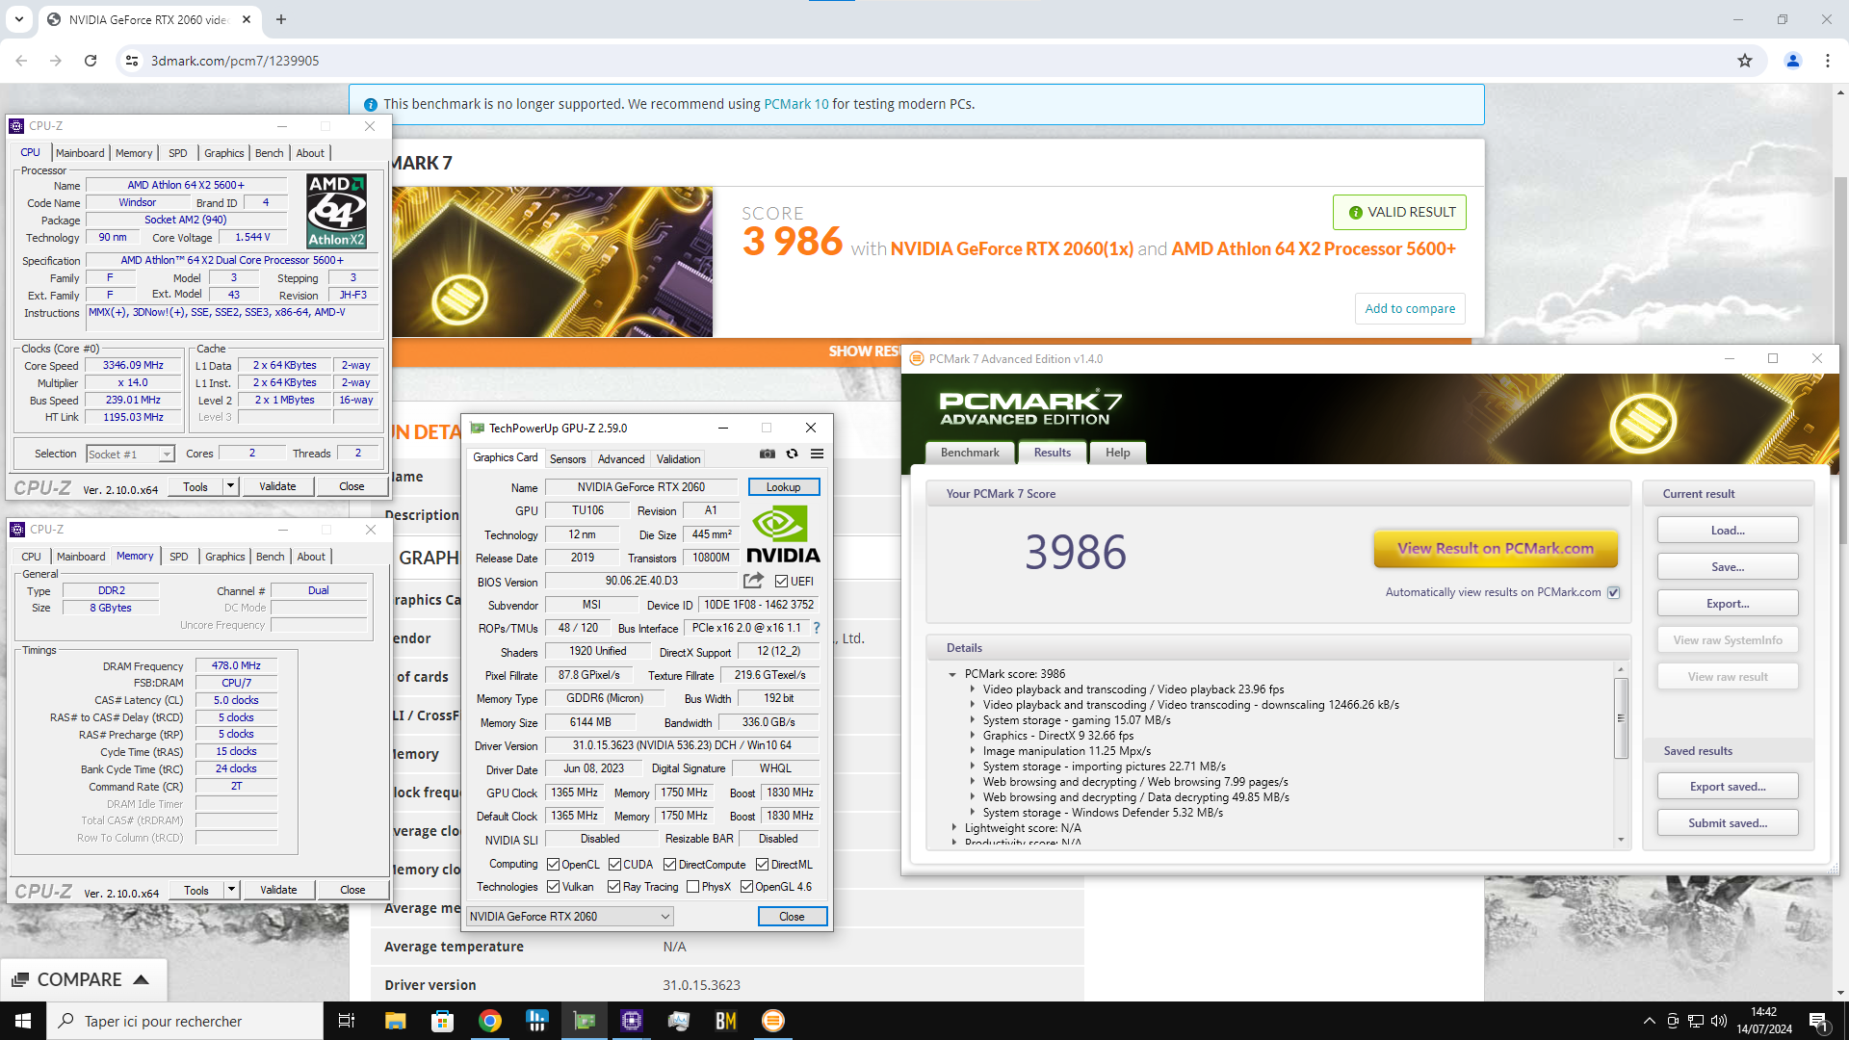
Task: Click the BM taskbar icon
Action: click(726, 1021)
